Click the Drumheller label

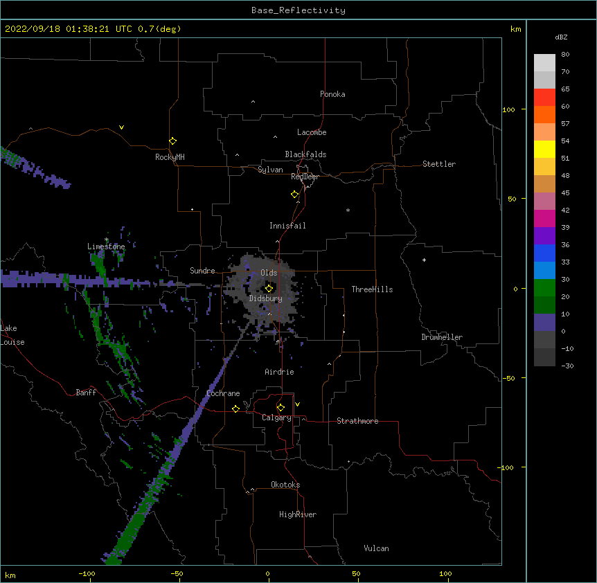point(442,337)
